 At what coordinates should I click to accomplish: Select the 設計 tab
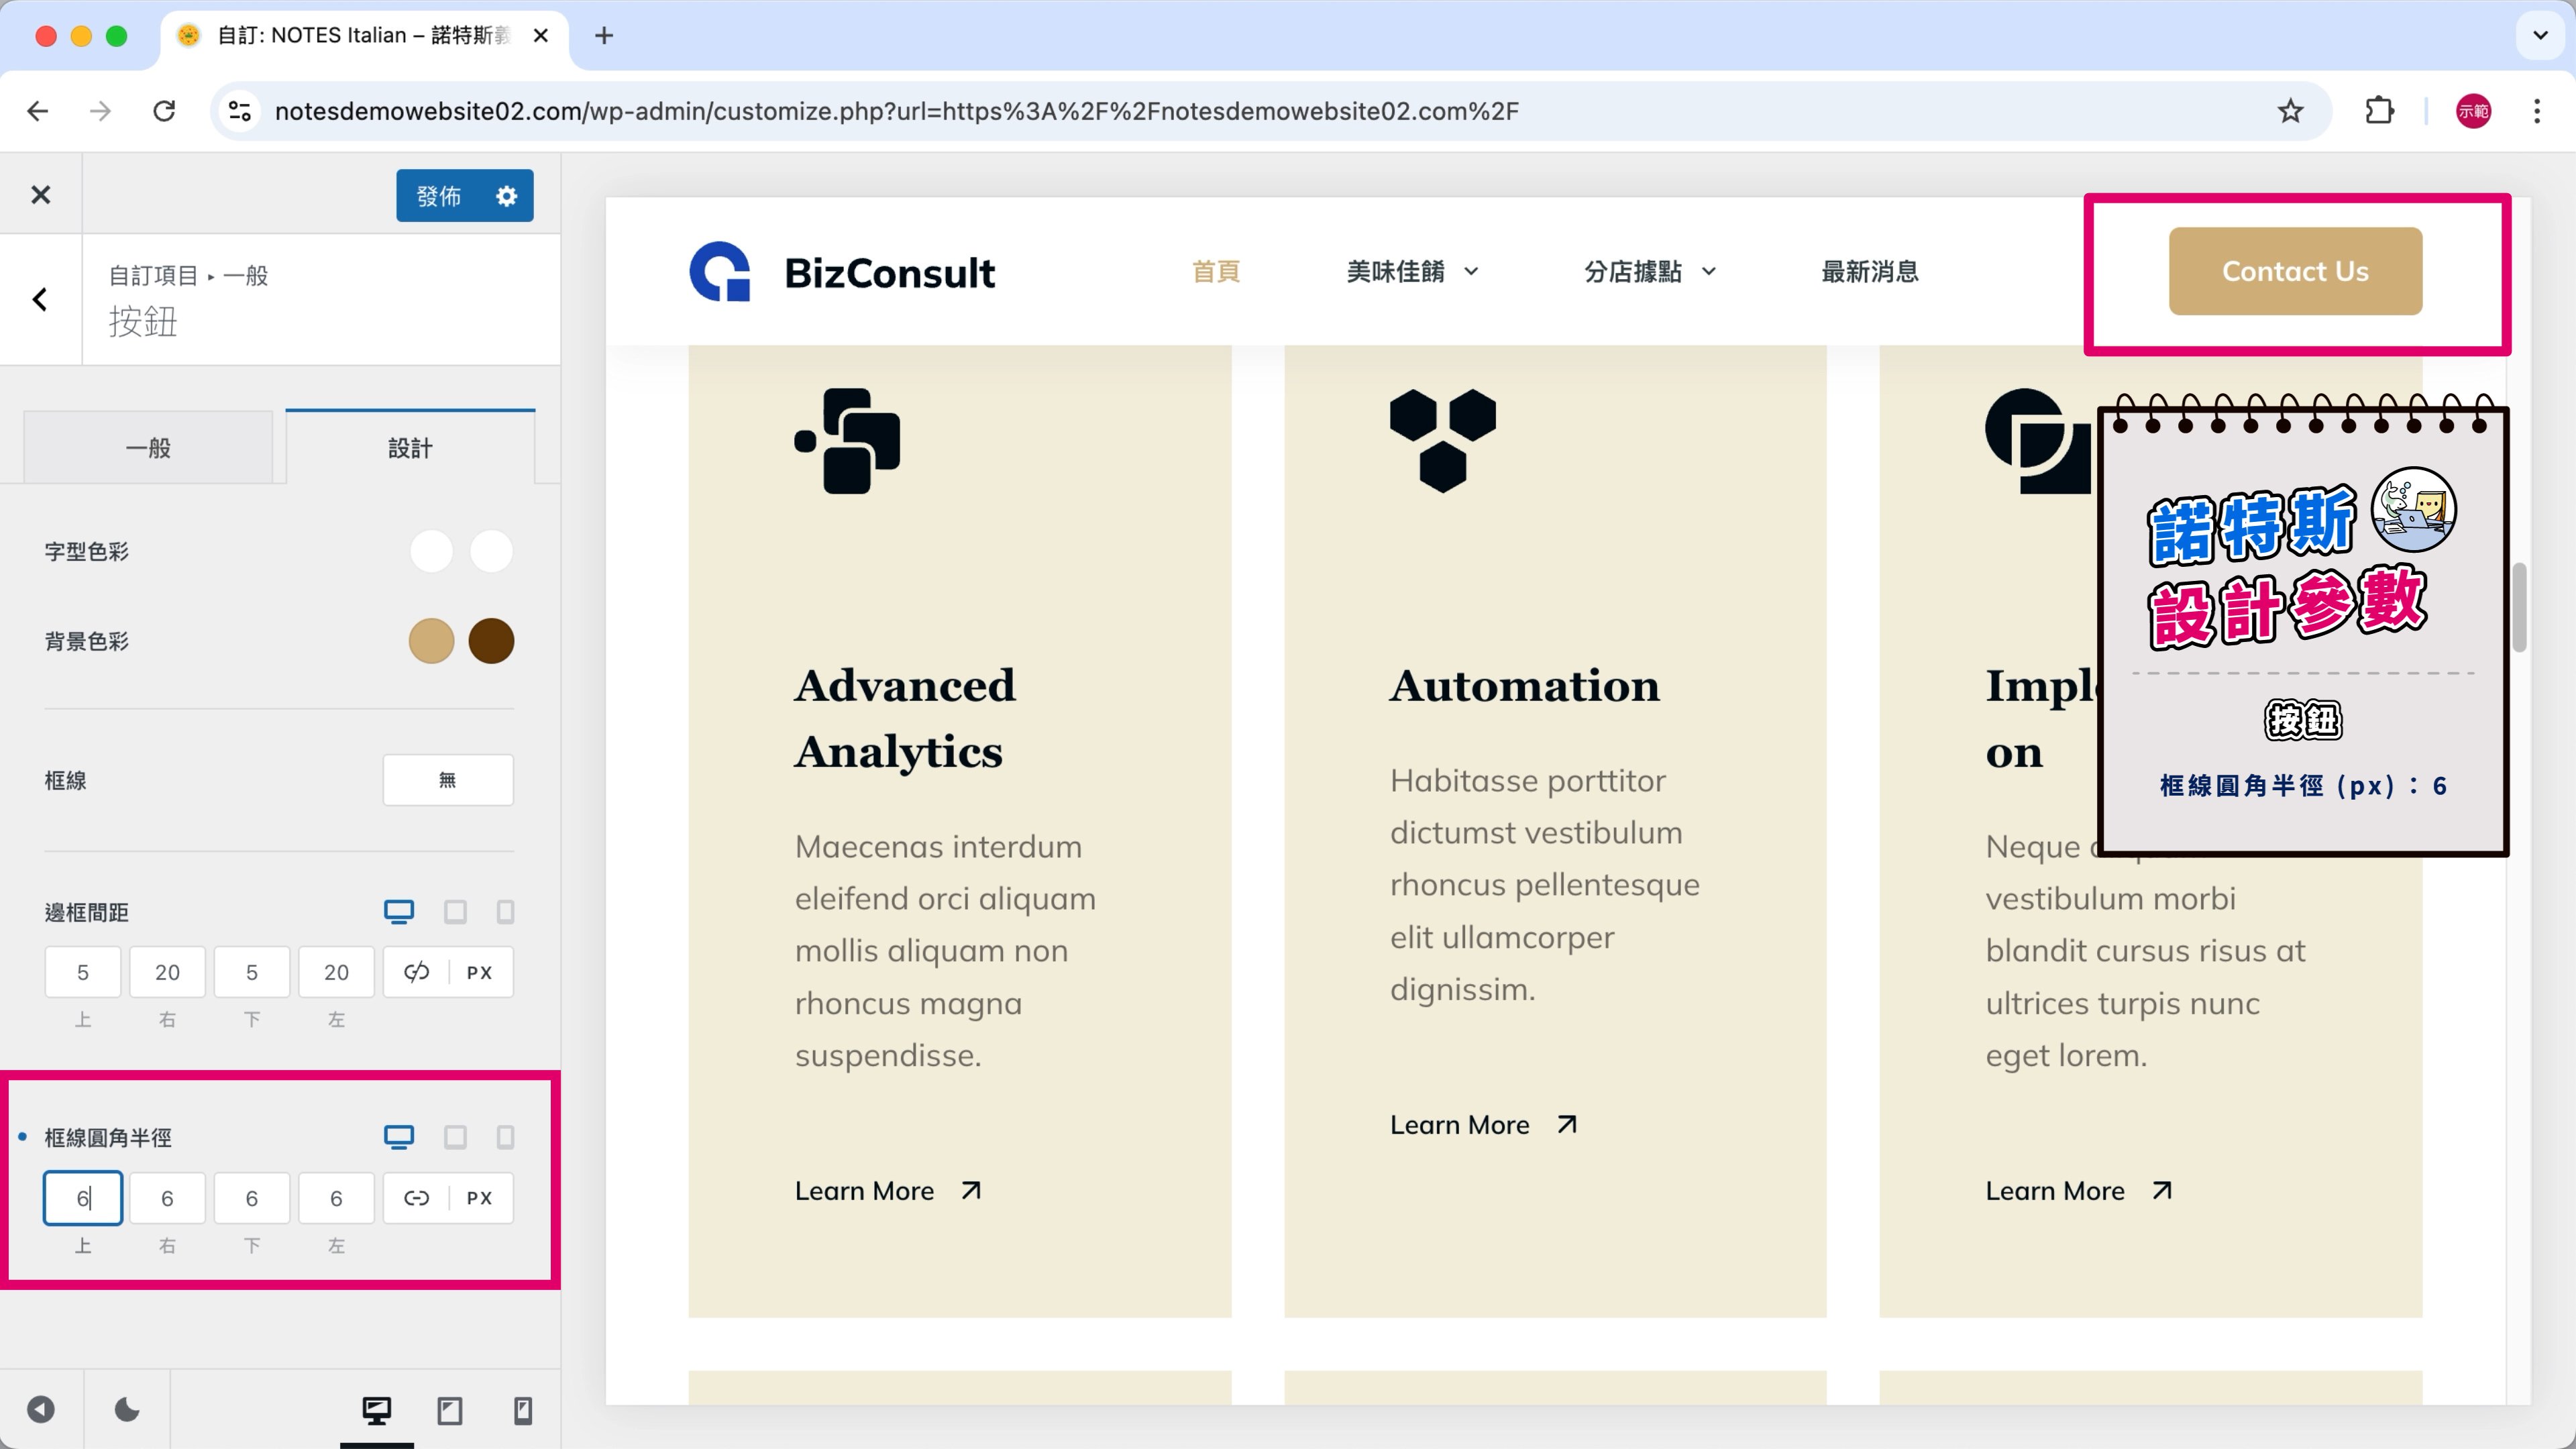(x=410, y=448)
